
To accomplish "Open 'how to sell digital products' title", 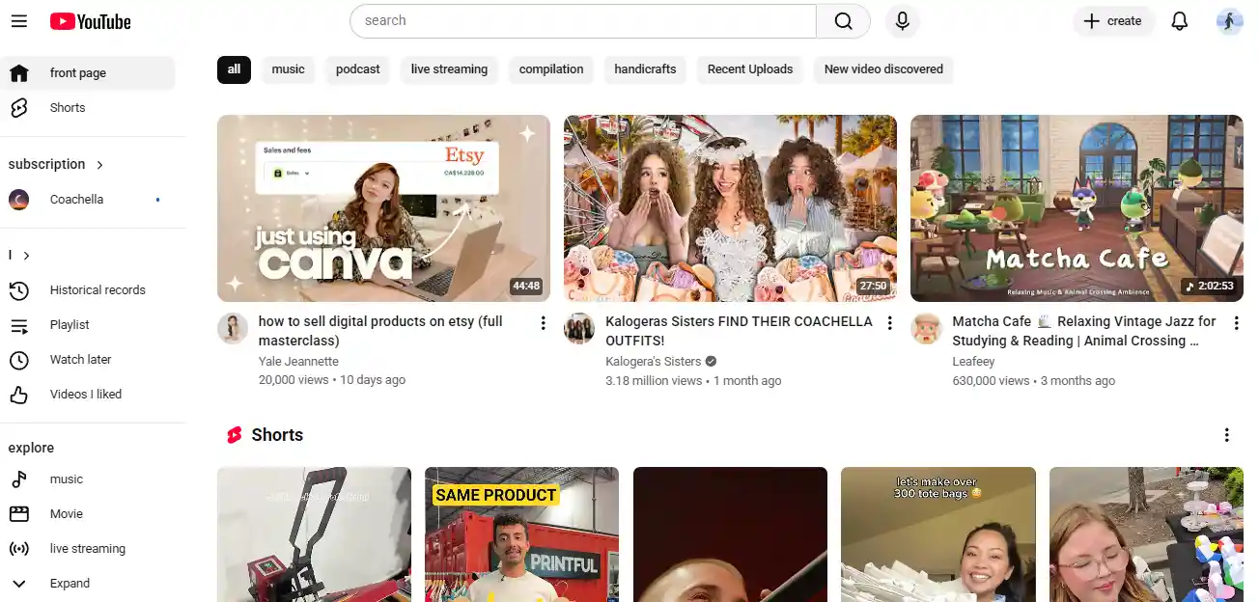I will pos(380,331).
